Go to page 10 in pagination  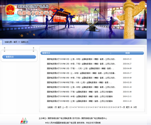82,107
